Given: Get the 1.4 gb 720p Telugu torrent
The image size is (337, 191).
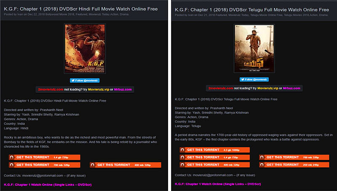Looking at the screenshot, I should coord(215,157).
